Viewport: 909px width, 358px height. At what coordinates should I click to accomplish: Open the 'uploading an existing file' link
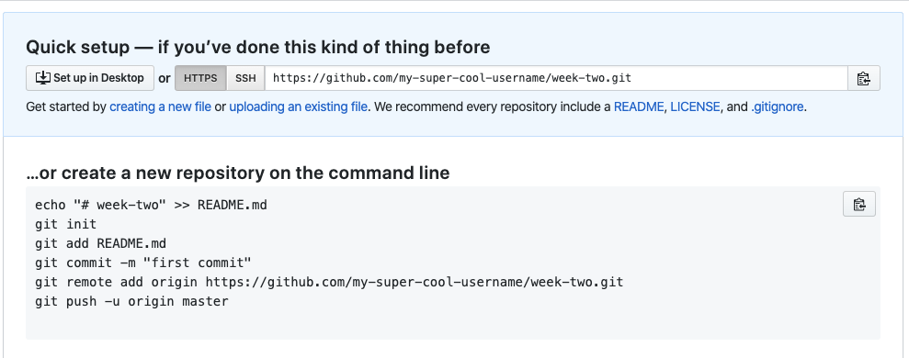(x=298, y=107)
